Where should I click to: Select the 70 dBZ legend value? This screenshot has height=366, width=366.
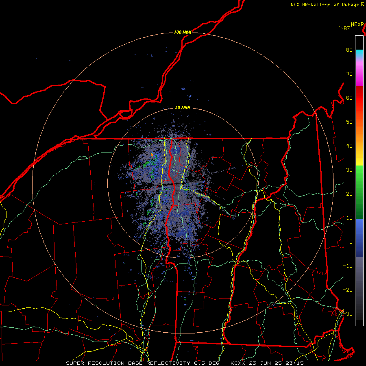pyautogui.click(x=349, y=74)
